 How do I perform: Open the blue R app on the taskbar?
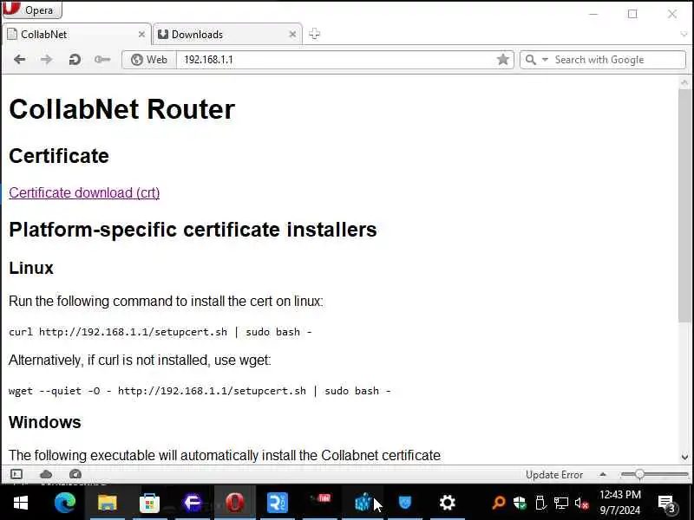click(278, 503)
